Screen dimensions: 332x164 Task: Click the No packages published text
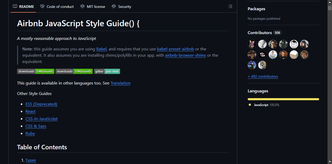264,19
